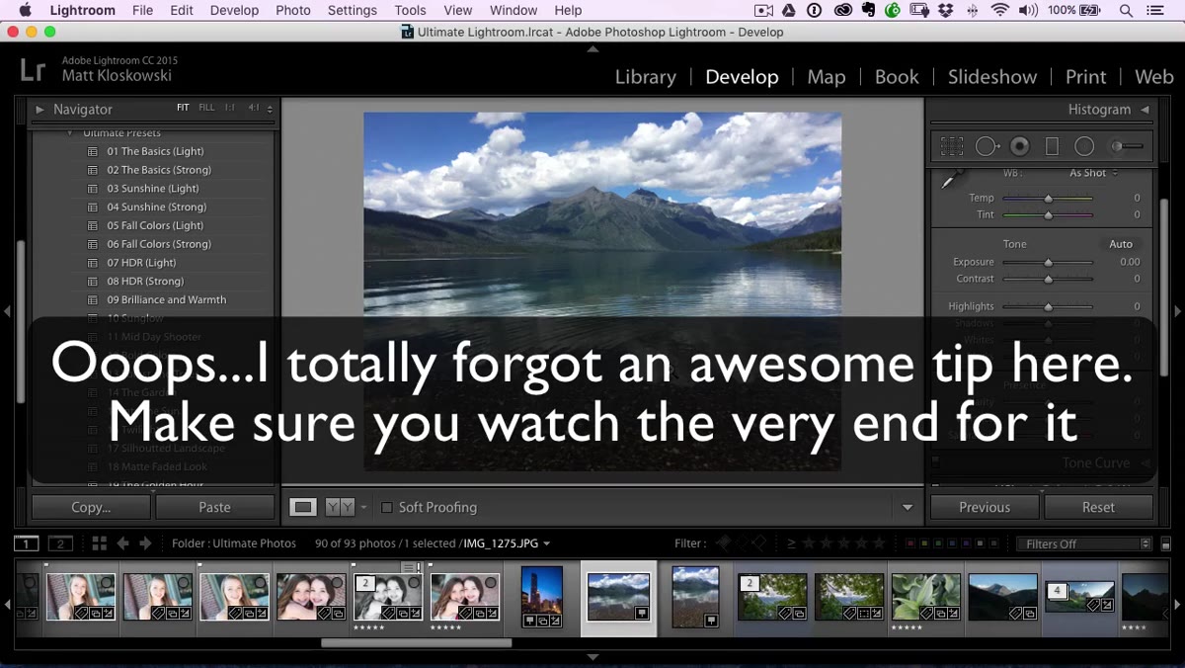Open the WB As Shot dropdown
The image size is (1185, 668).
(x=1093, y=173)
